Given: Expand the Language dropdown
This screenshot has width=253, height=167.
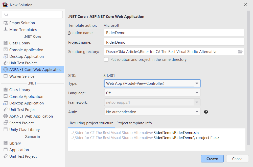Looking at the screenshot, I should pyautogui.click(x=152, y=93).
